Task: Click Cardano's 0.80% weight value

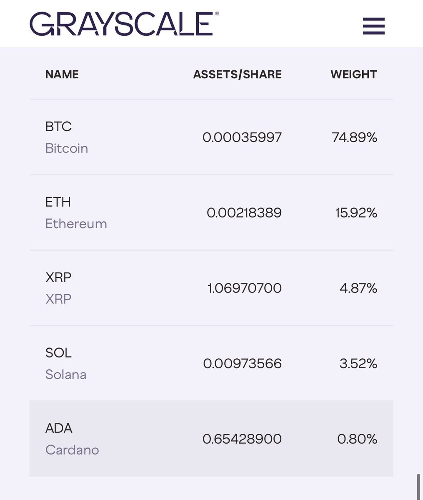Action: point(357,439)
